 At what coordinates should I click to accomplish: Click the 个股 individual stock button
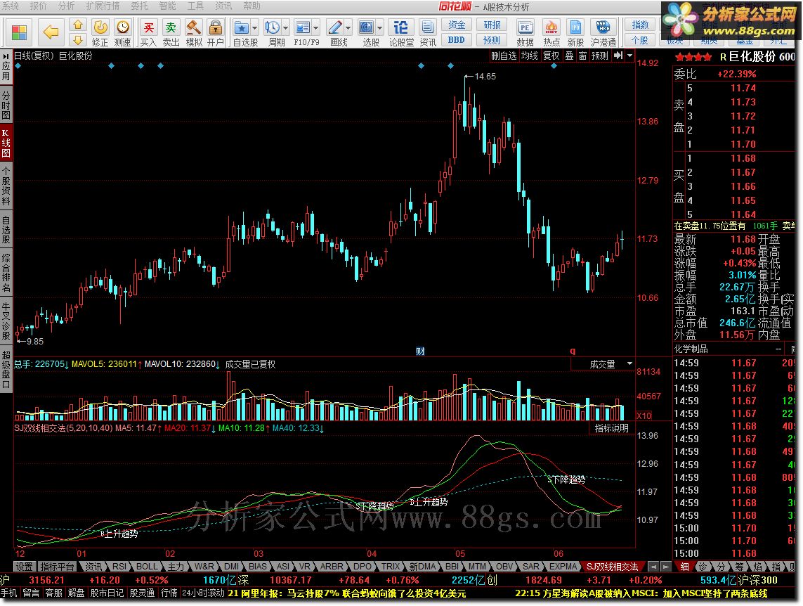click(x=639, y=40)
